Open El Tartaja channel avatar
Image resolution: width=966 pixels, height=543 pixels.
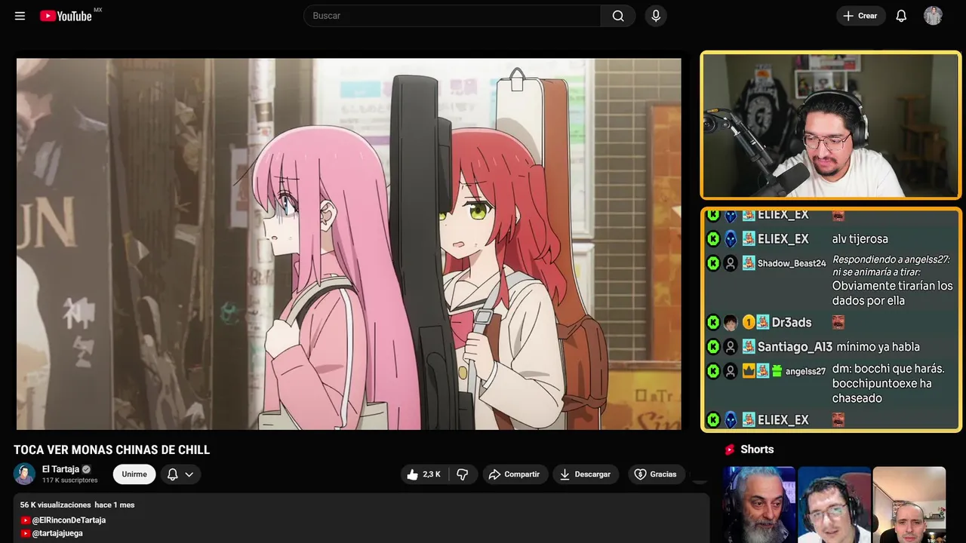(25, 474)
